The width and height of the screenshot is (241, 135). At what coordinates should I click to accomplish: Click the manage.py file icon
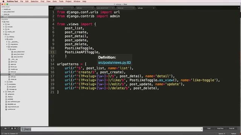pos(8,89)
